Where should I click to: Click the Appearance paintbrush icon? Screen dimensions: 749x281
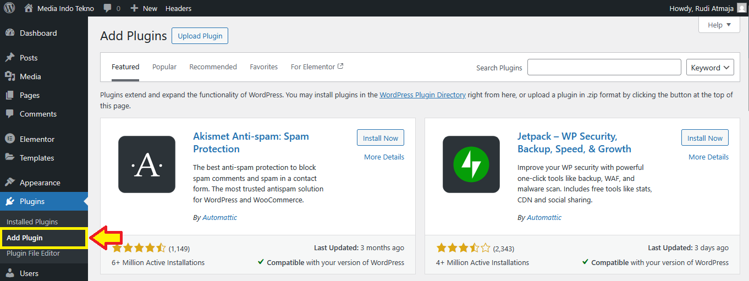(x=9, y=183)
